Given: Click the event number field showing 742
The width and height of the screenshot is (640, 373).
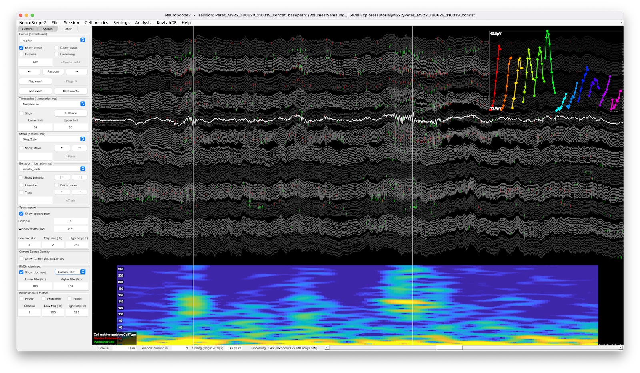Looking at the screenshot, I should point(35,62).
